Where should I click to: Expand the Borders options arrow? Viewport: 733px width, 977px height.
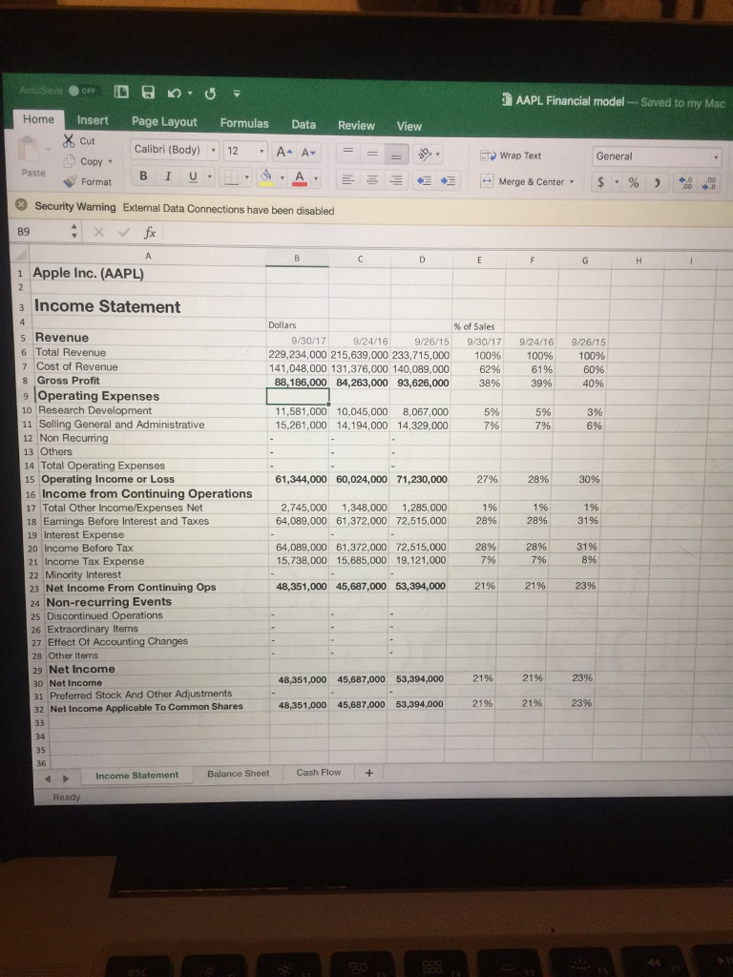pos(247,178)
